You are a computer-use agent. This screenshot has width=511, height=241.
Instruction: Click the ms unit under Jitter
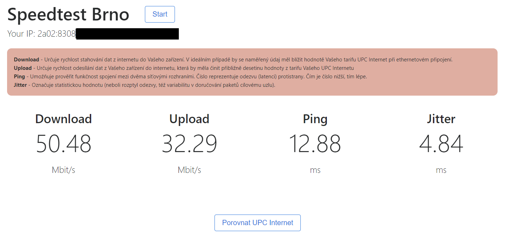[x=441, y=170]
